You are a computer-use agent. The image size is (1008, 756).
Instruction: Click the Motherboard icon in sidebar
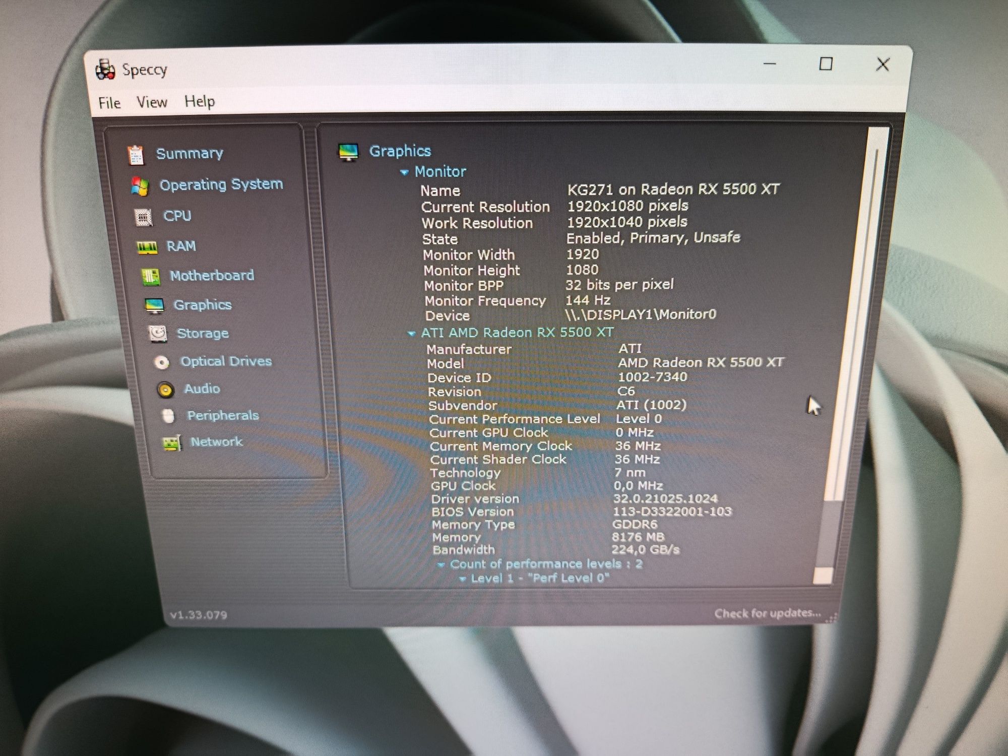[151, 276]
